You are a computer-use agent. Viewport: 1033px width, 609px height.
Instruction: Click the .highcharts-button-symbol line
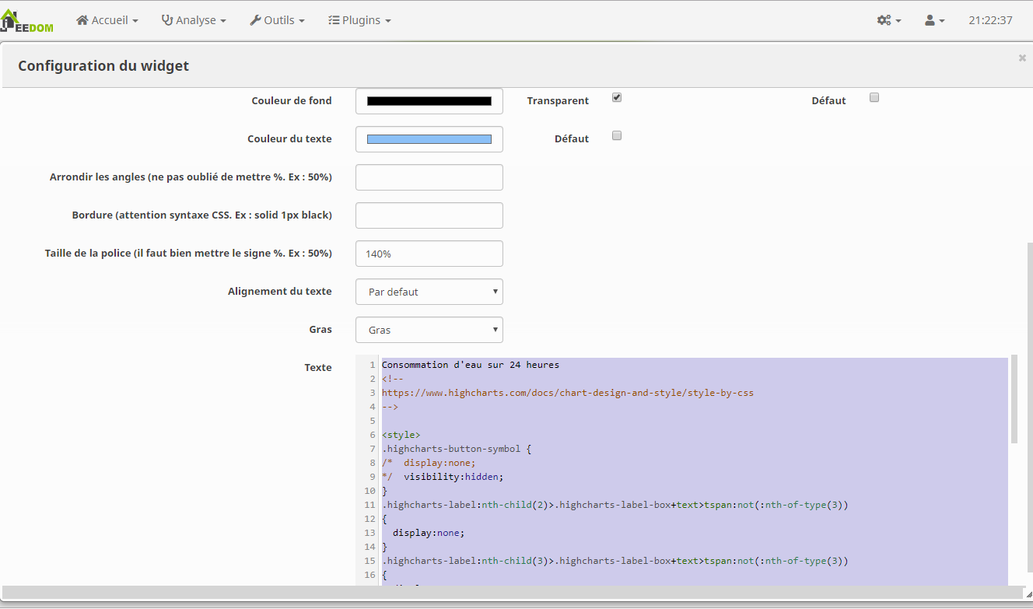point(457,449)
